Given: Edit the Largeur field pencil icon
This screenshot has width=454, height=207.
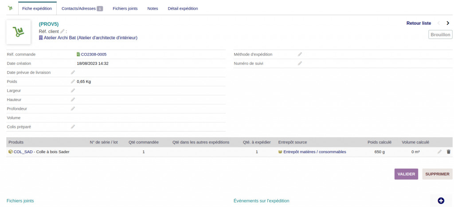Looking at the screenshot, I should pos(73,90).
